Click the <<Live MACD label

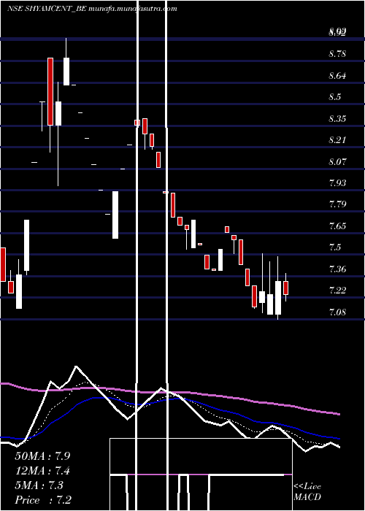307,491
